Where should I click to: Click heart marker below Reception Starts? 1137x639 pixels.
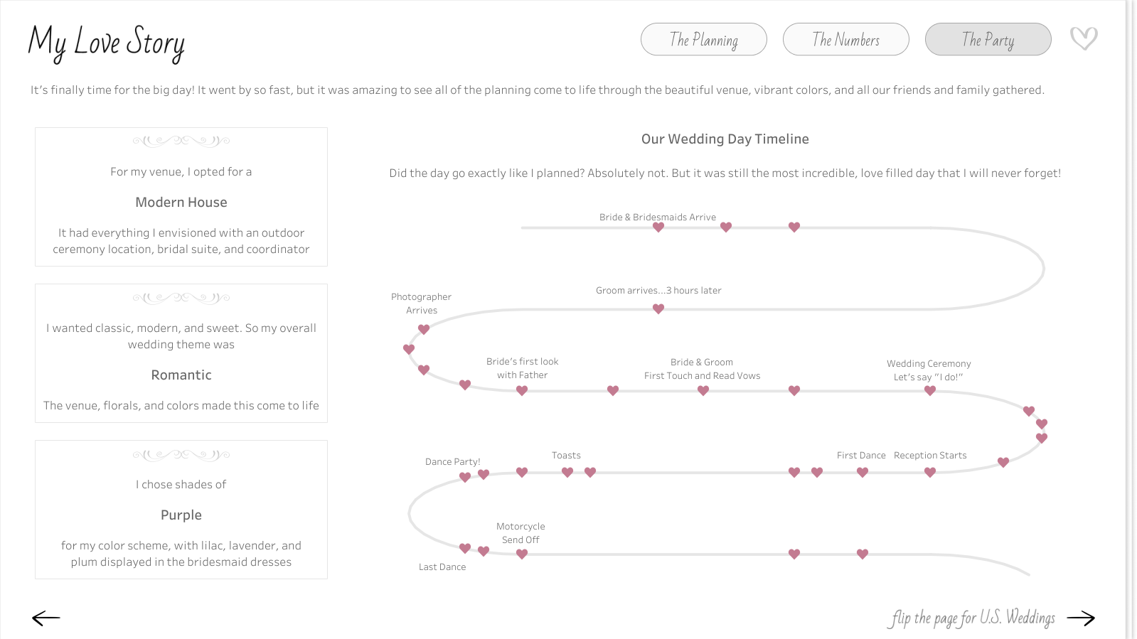(x=930, y=472)
